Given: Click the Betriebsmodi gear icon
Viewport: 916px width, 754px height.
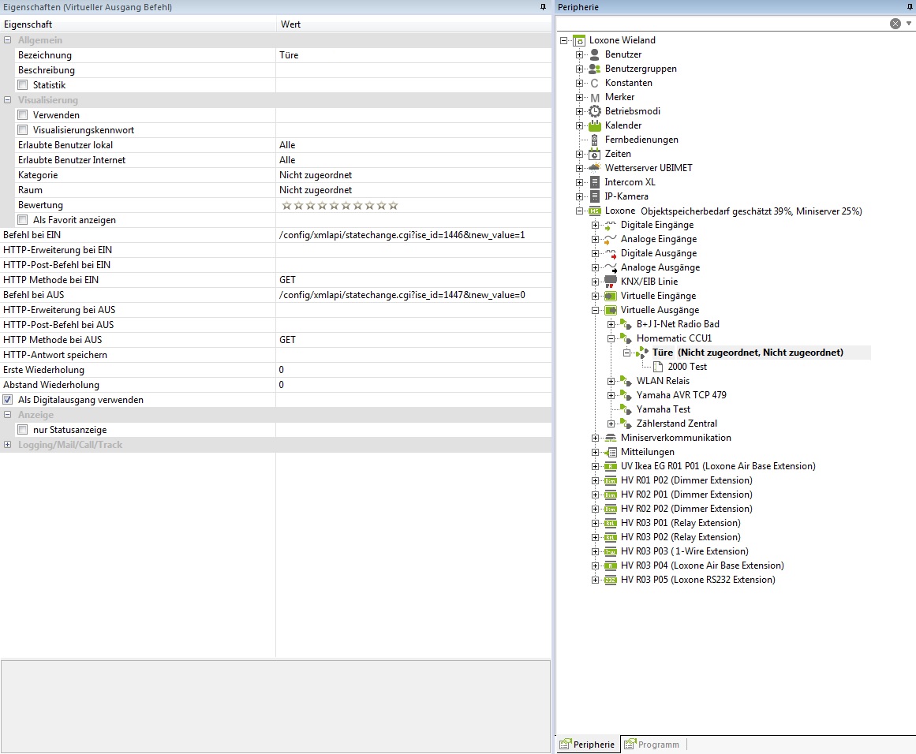Looking at the screenshot, I should (595, 111).
